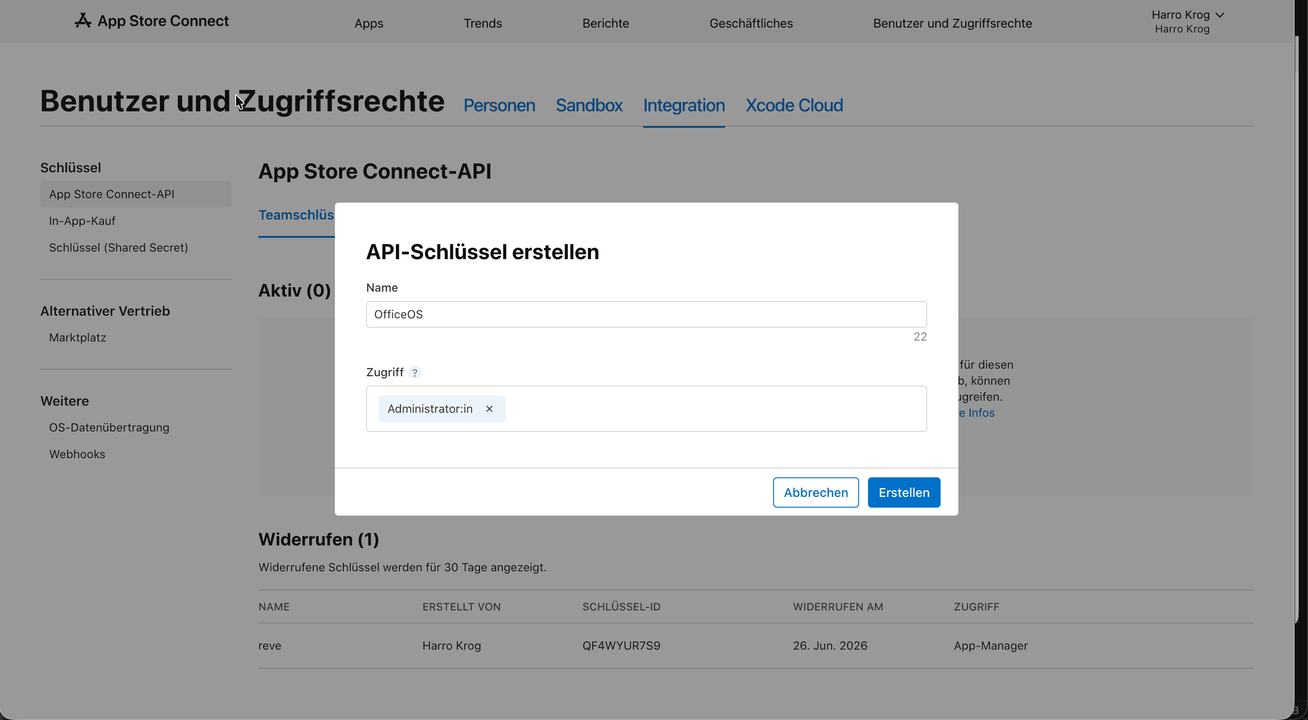The height and width of the screenshot is (720, 1308).
Task: Open the Apps section
Action: (x=369, y=23)
